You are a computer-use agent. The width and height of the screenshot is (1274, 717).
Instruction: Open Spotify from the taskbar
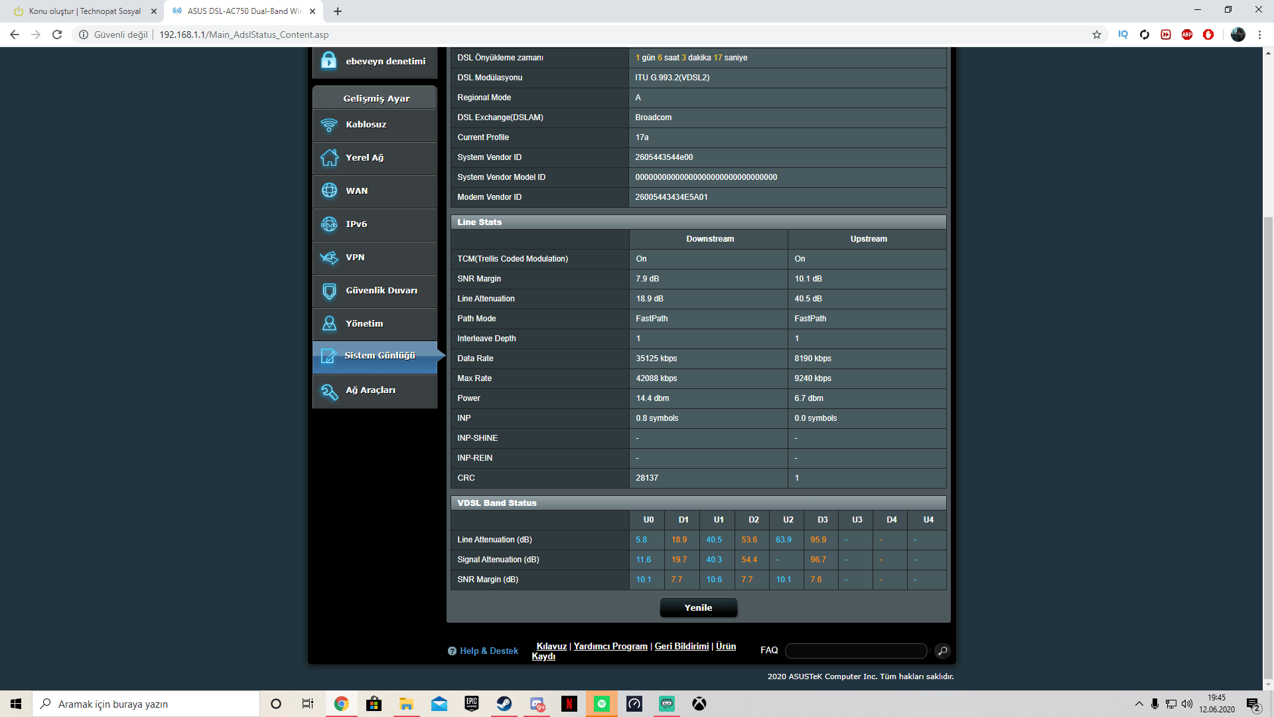(602, 704)
